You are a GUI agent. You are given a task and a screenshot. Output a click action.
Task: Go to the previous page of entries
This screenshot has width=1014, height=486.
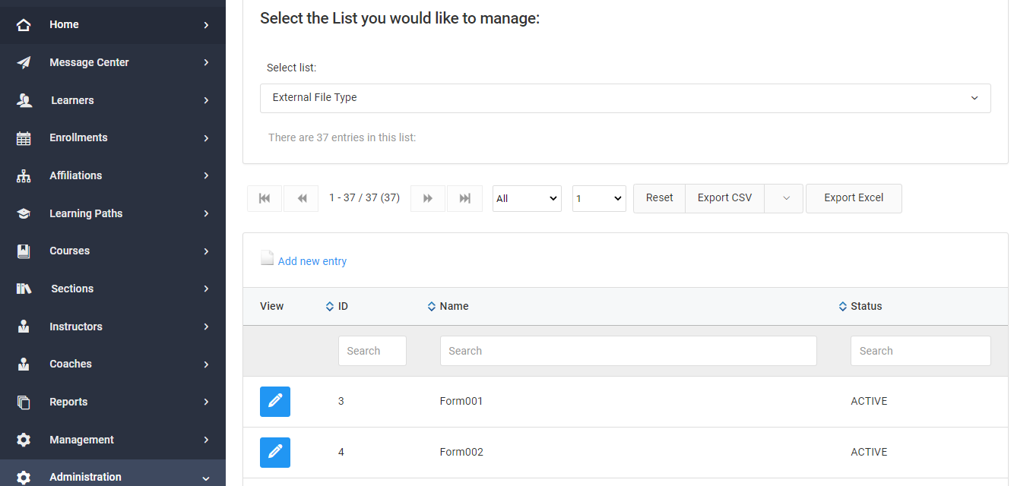point(301,198)
